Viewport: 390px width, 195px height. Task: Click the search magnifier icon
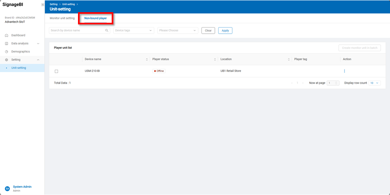(107, 30)
